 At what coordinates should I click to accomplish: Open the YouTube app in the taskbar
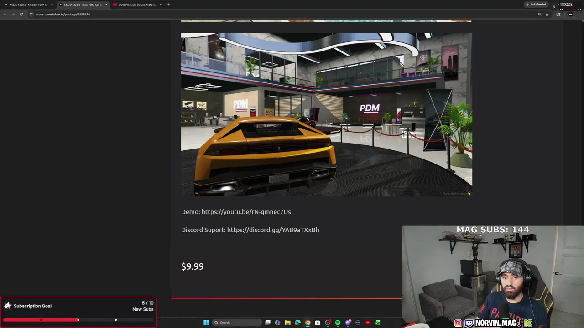coord(368,323)
